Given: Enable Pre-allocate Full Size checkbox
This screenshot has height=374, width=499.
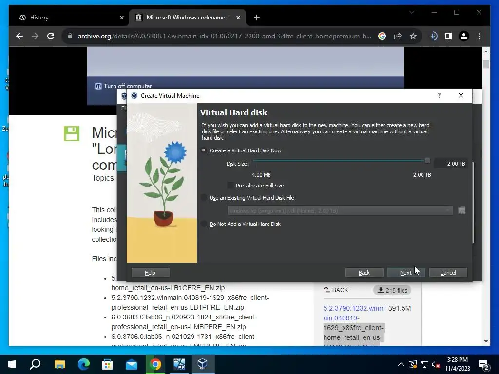Looking at the screenshot, I should coord(230,186).
